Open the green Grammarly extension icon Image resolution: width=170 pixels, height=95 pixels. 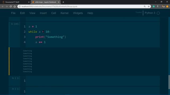pos(154,6)
